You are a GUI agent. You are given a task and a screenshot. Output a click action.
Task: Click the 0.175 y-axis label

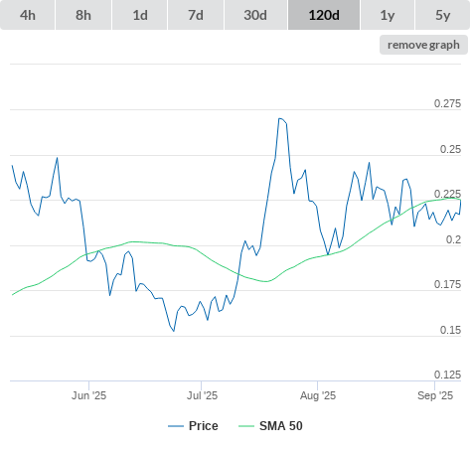click(x=447, y=284)
